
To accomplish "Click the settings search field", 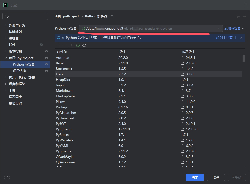I will [x=25, y=16].
